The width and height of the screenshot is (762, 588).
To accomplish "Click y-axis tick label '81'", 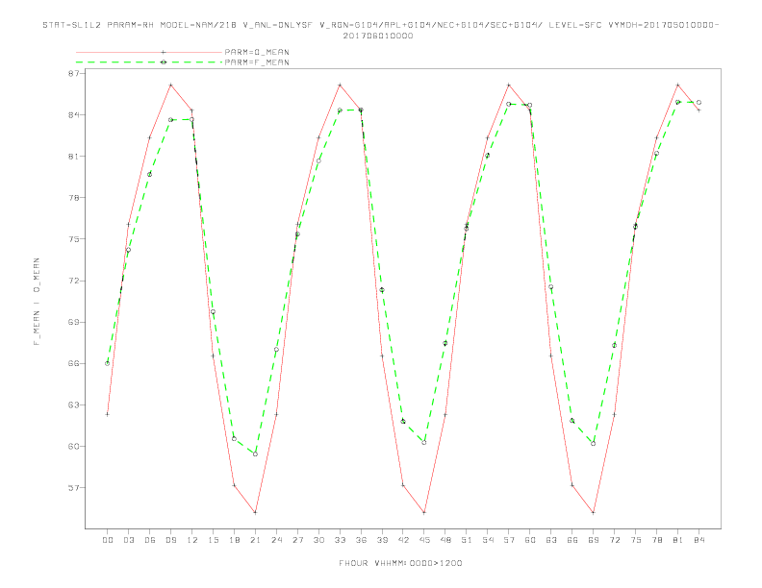I will [76, 157].
